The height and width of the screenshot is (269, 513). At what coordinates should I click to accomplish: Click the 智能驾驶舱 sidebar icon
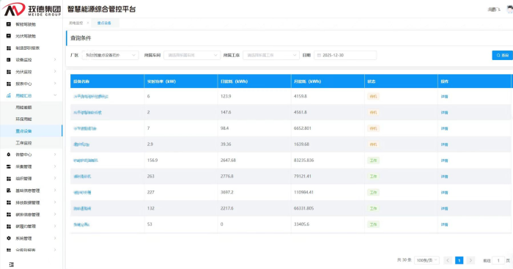pyautogui.click(x=9, y=24)
